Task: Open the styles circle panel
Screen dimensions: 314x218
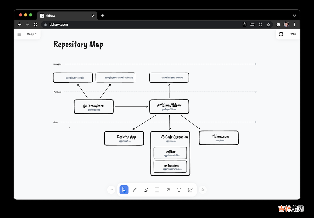Action: pyautogui.click(x=281, y=34)
